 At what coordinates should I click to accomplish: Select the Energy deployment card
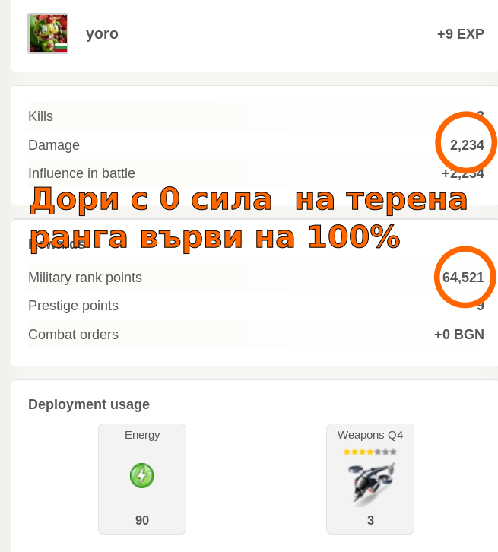pyautogui.click(x=142, y=479)
